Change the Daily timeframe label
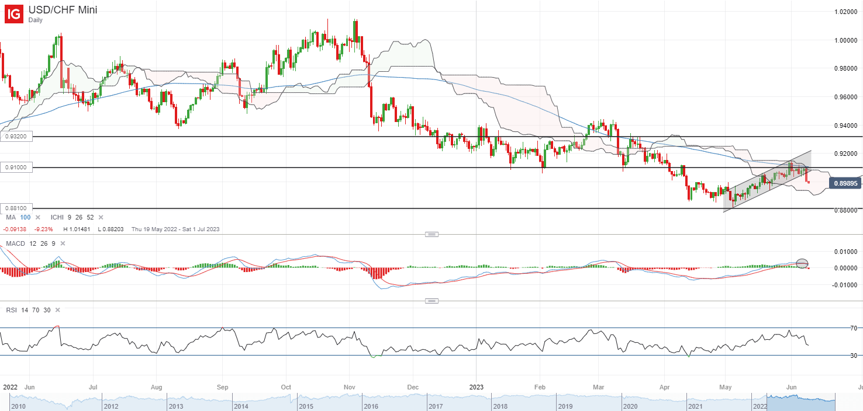Screen dimensions: 863x411 36,20
